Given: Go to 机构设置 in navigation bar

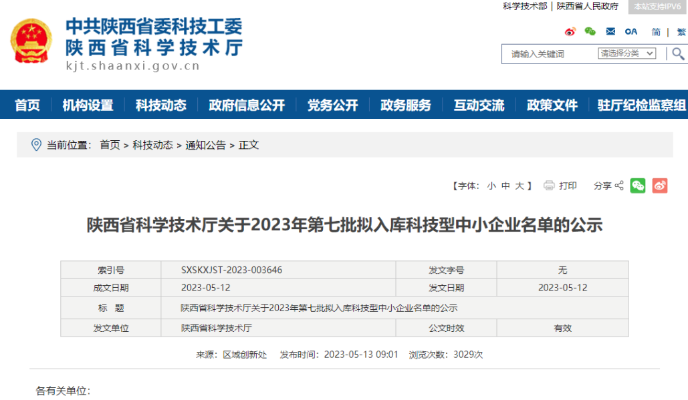Looking at the screenshot, I should (88, 105).
